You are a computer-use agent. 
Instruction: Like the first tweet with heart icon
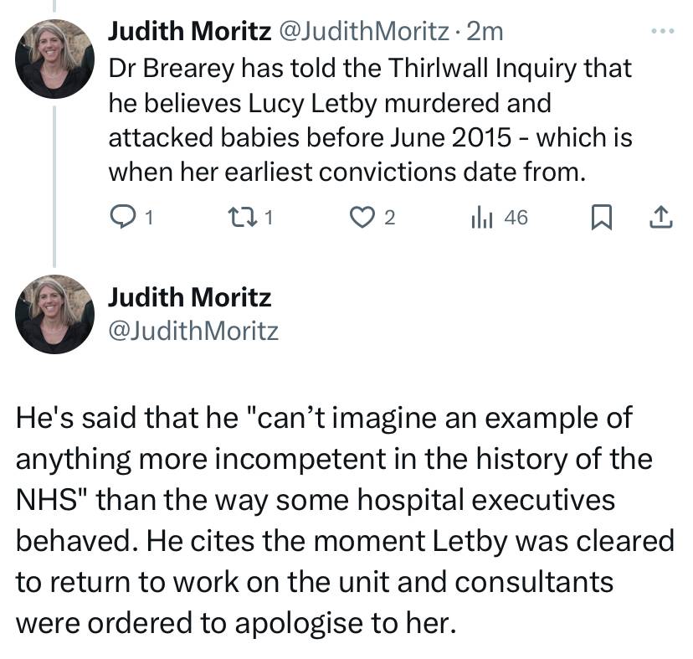click(362, 217)
